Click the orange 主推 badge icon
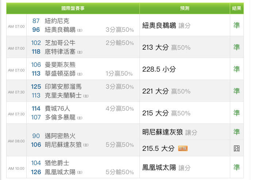This screenshot has width=253, height=180. point(183,148)
